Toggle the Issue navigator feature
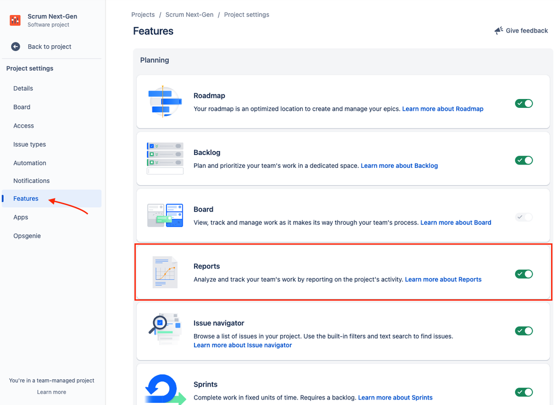Viewport: 560px width, 405px height. [524, 331]
